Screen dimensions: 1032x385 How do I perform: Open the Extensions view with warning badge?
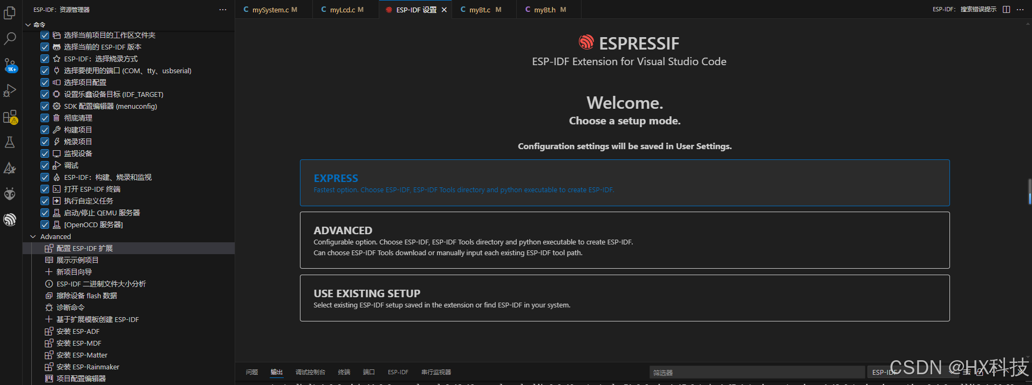[10, 117]
